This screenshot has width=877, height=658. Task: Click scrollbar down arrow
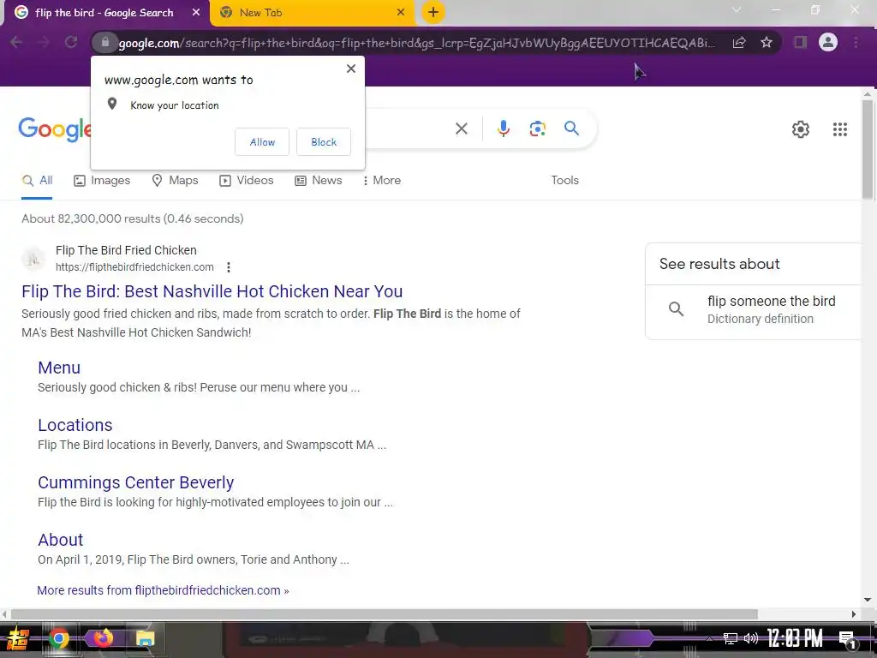pos(868,599)
